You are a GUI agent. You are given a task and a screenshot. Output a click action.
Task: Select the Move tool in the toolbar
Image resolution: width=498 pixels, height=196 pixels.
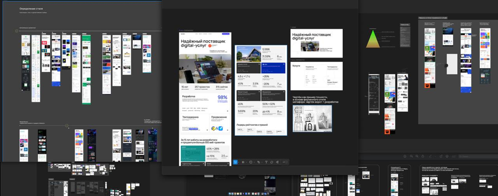(235, 162)
